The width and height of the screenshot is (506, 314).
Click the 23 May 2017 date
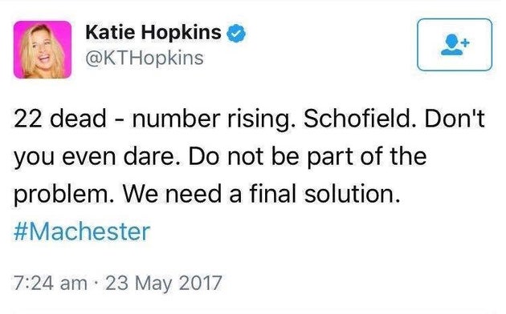[x=164, y=284]
